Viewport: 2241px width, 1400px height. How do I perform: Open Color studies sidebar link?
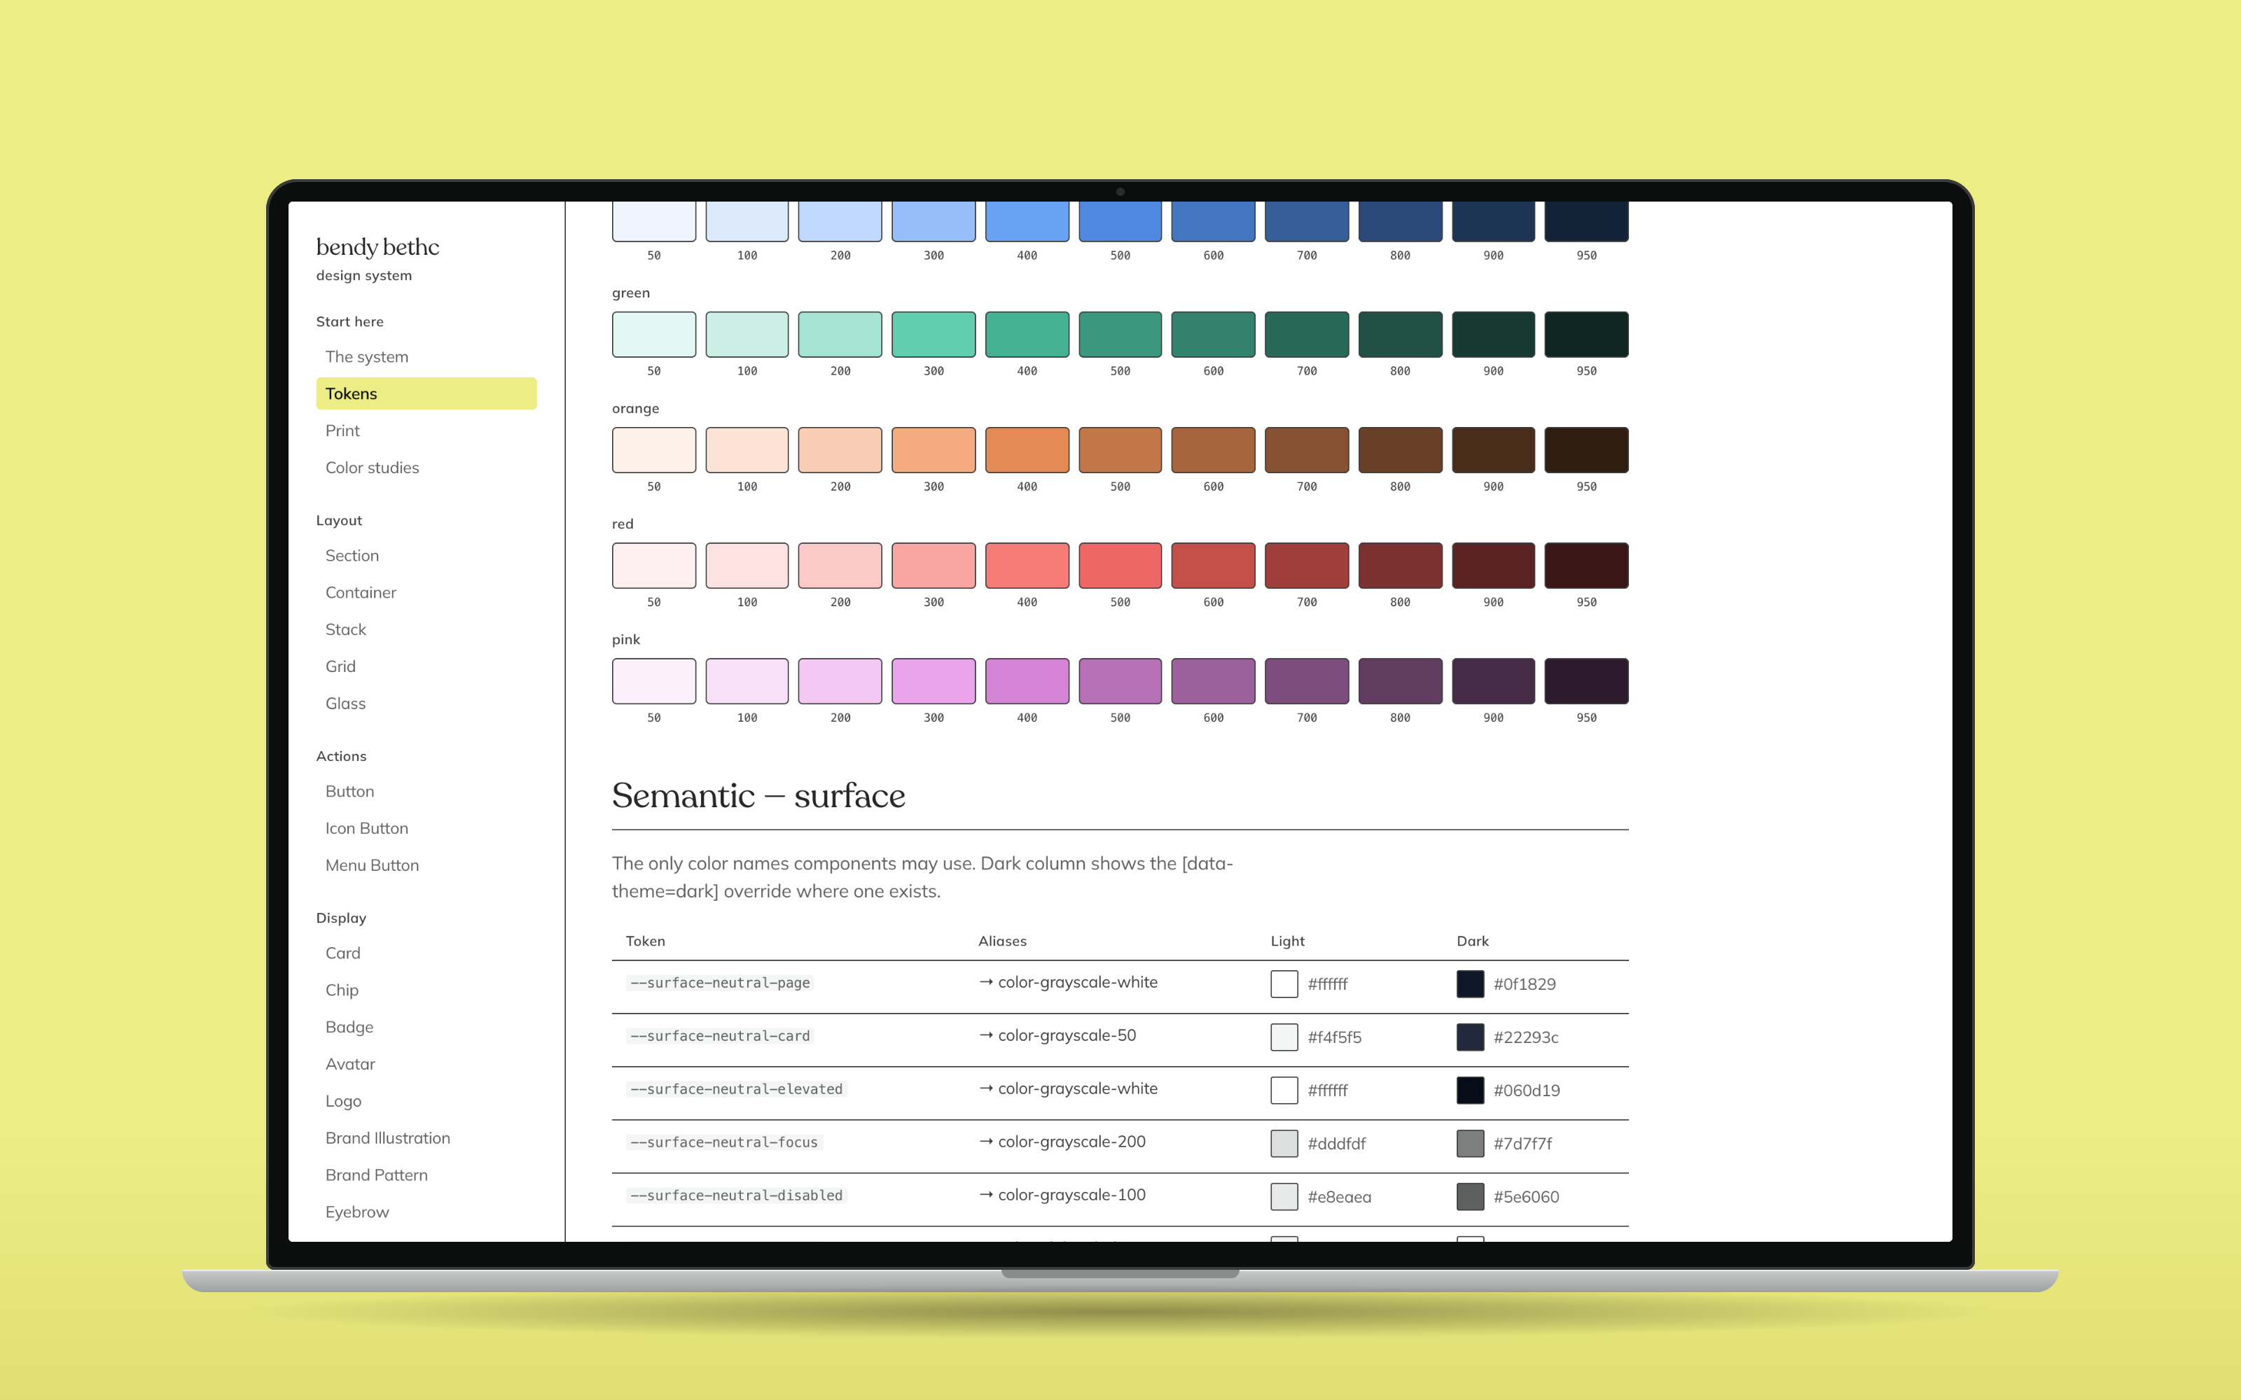pyautogui.click(x=373, y=468)
